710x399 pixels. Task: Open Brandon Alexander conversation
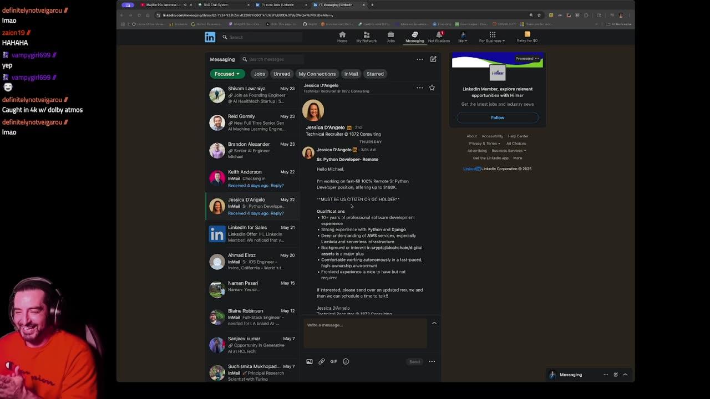[252, 150]
